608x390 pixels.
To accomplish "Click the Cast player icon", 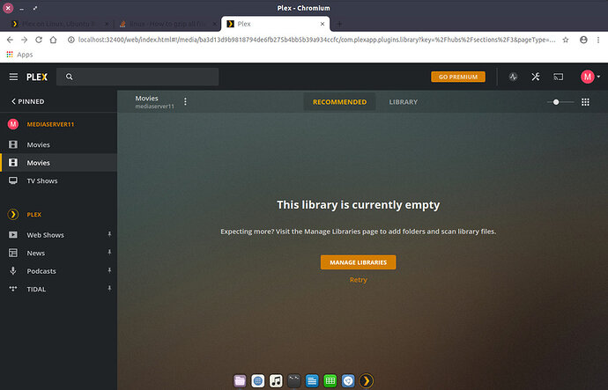I will coord(558,77).
